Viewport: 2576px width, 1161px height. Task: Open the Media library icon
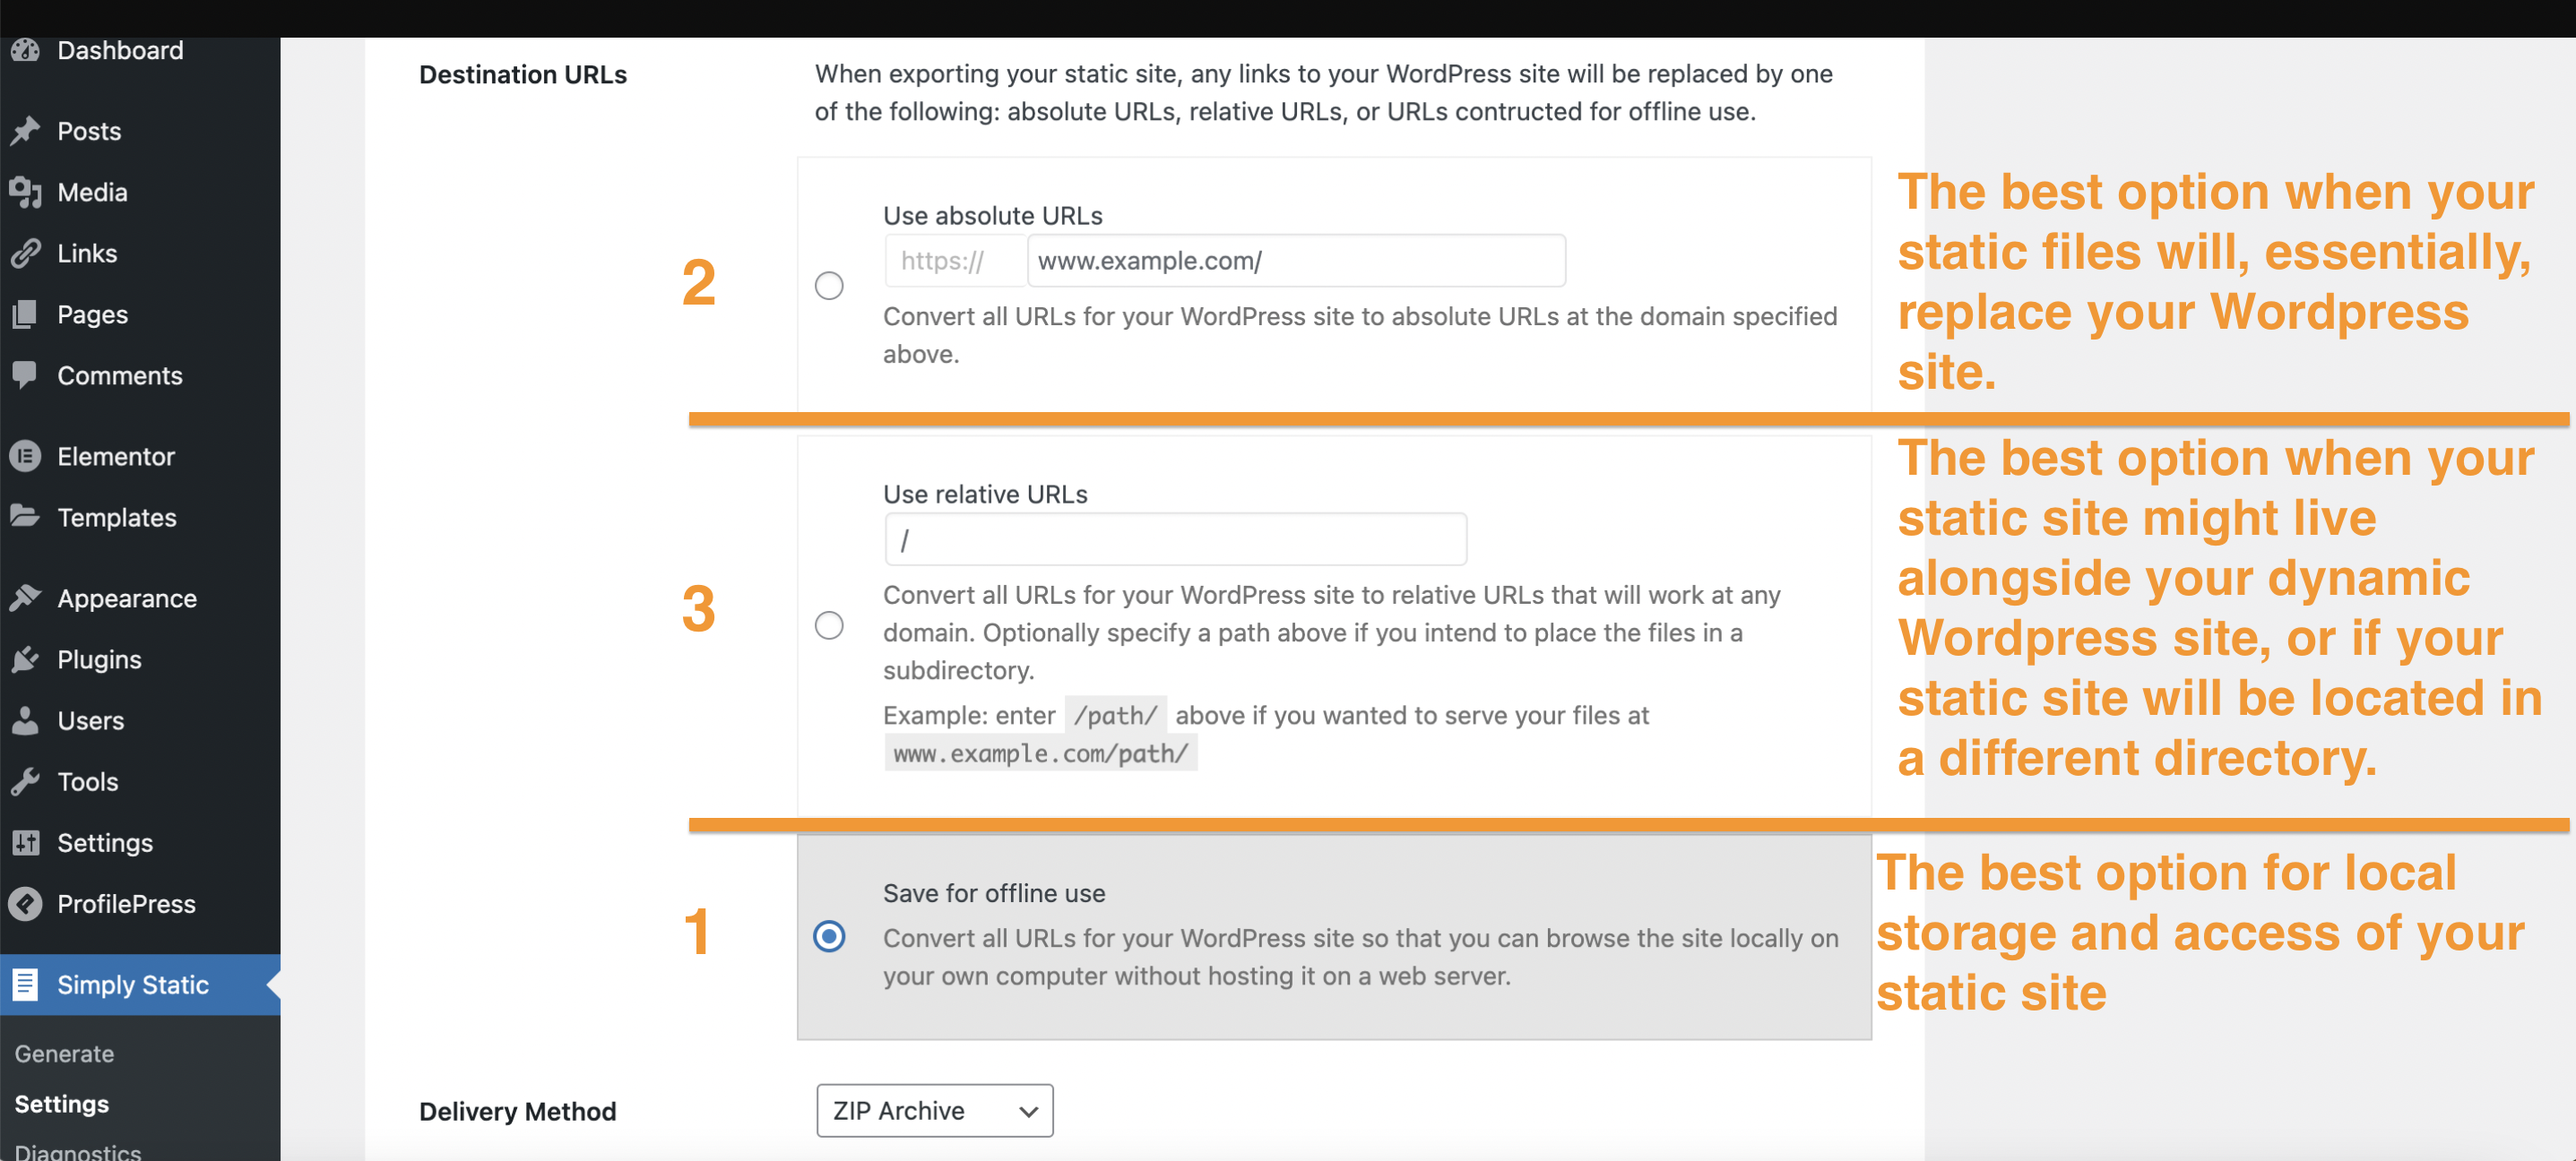coord(25,192)
